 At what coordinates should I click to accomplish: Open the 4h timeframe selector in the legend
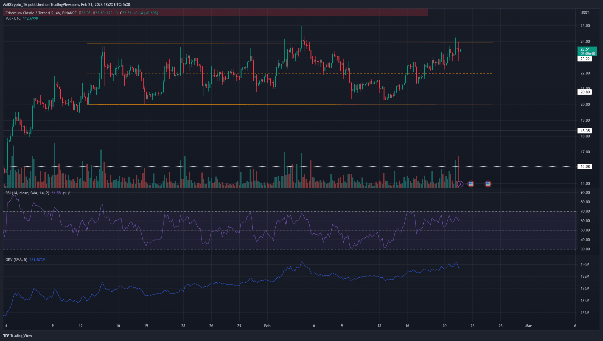tap(57, 13)
